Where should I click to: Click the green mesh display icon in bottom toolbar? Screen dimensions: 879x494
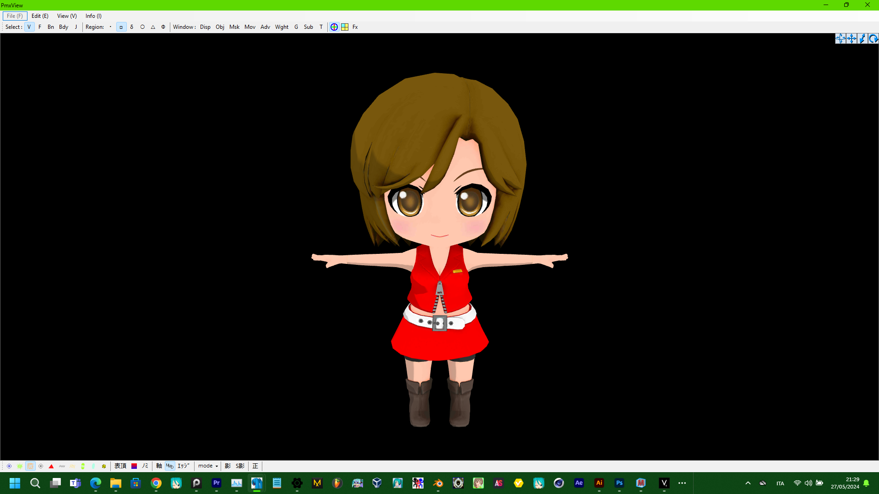tap(20, 466)
